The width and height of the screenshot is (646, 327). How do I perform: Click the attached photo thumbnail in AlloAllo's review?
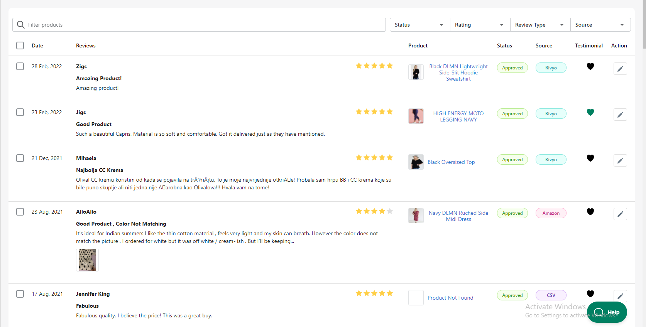pyautogui.click(x=87, y=260)
